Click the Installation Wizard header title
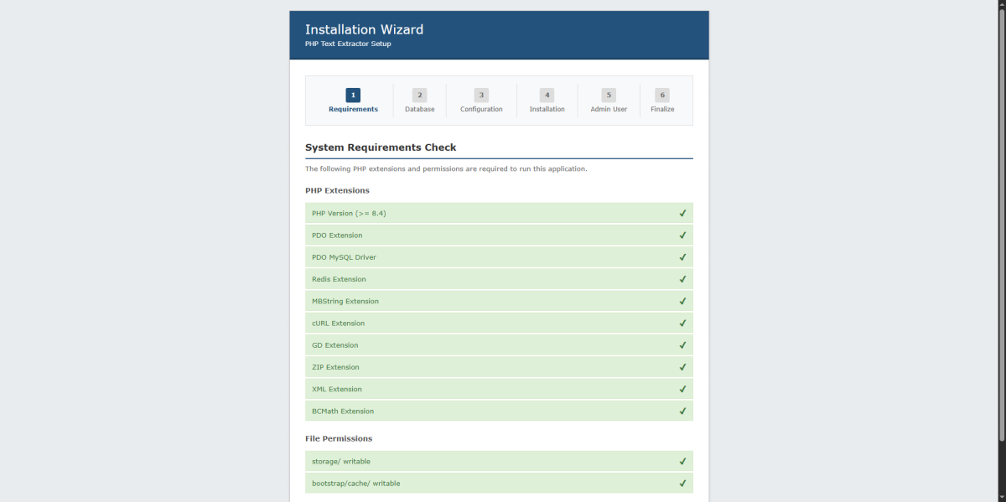 [364, 29]
